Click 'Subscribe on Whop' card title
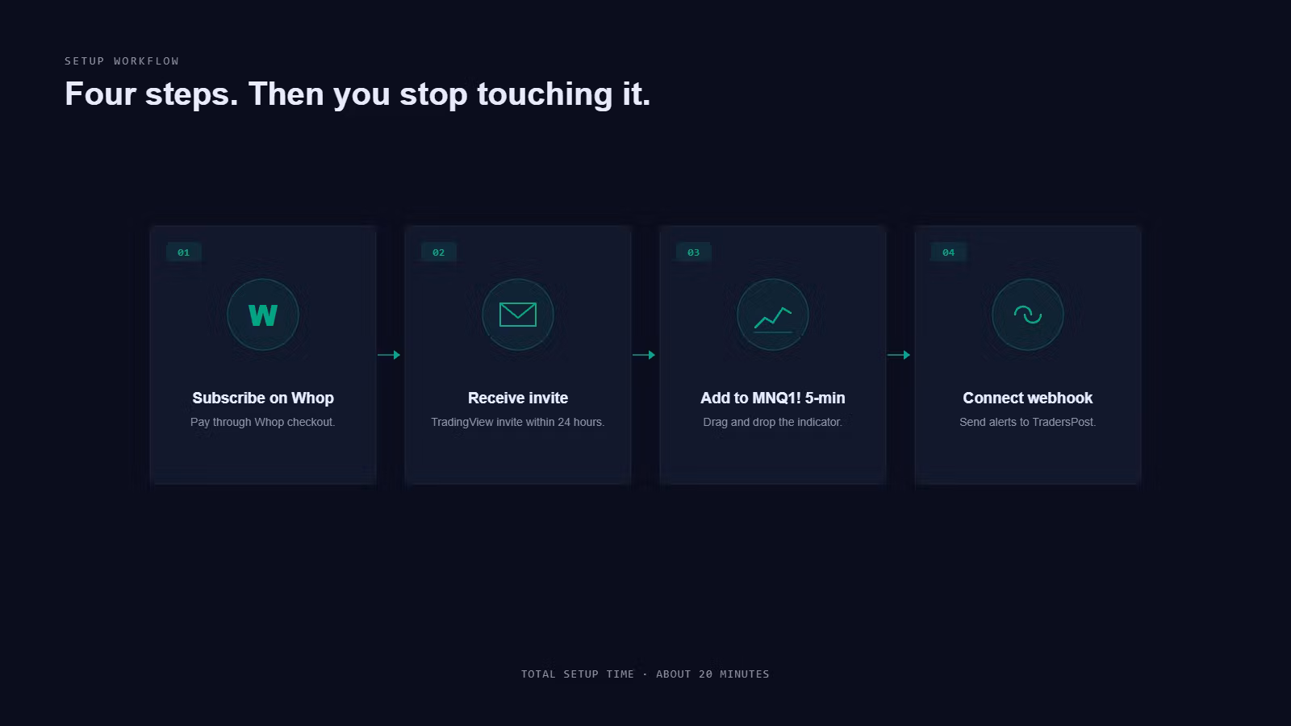1291x726 pixels. 263,398
